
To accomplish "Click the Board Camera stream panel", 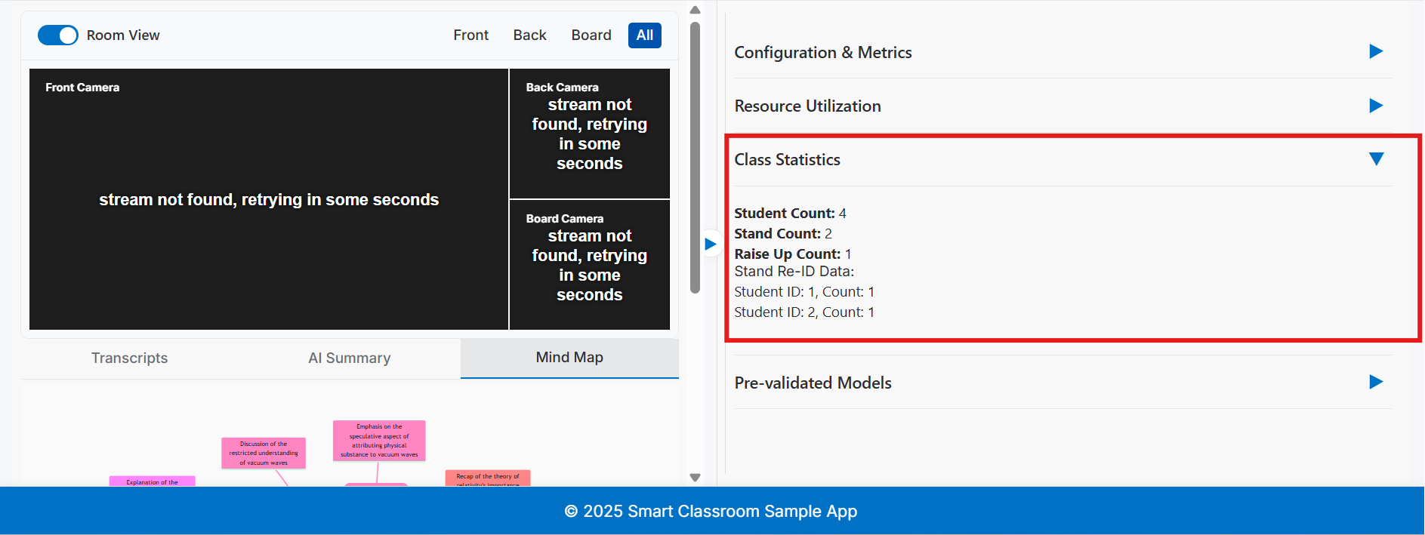I will (x=589, y=265).
